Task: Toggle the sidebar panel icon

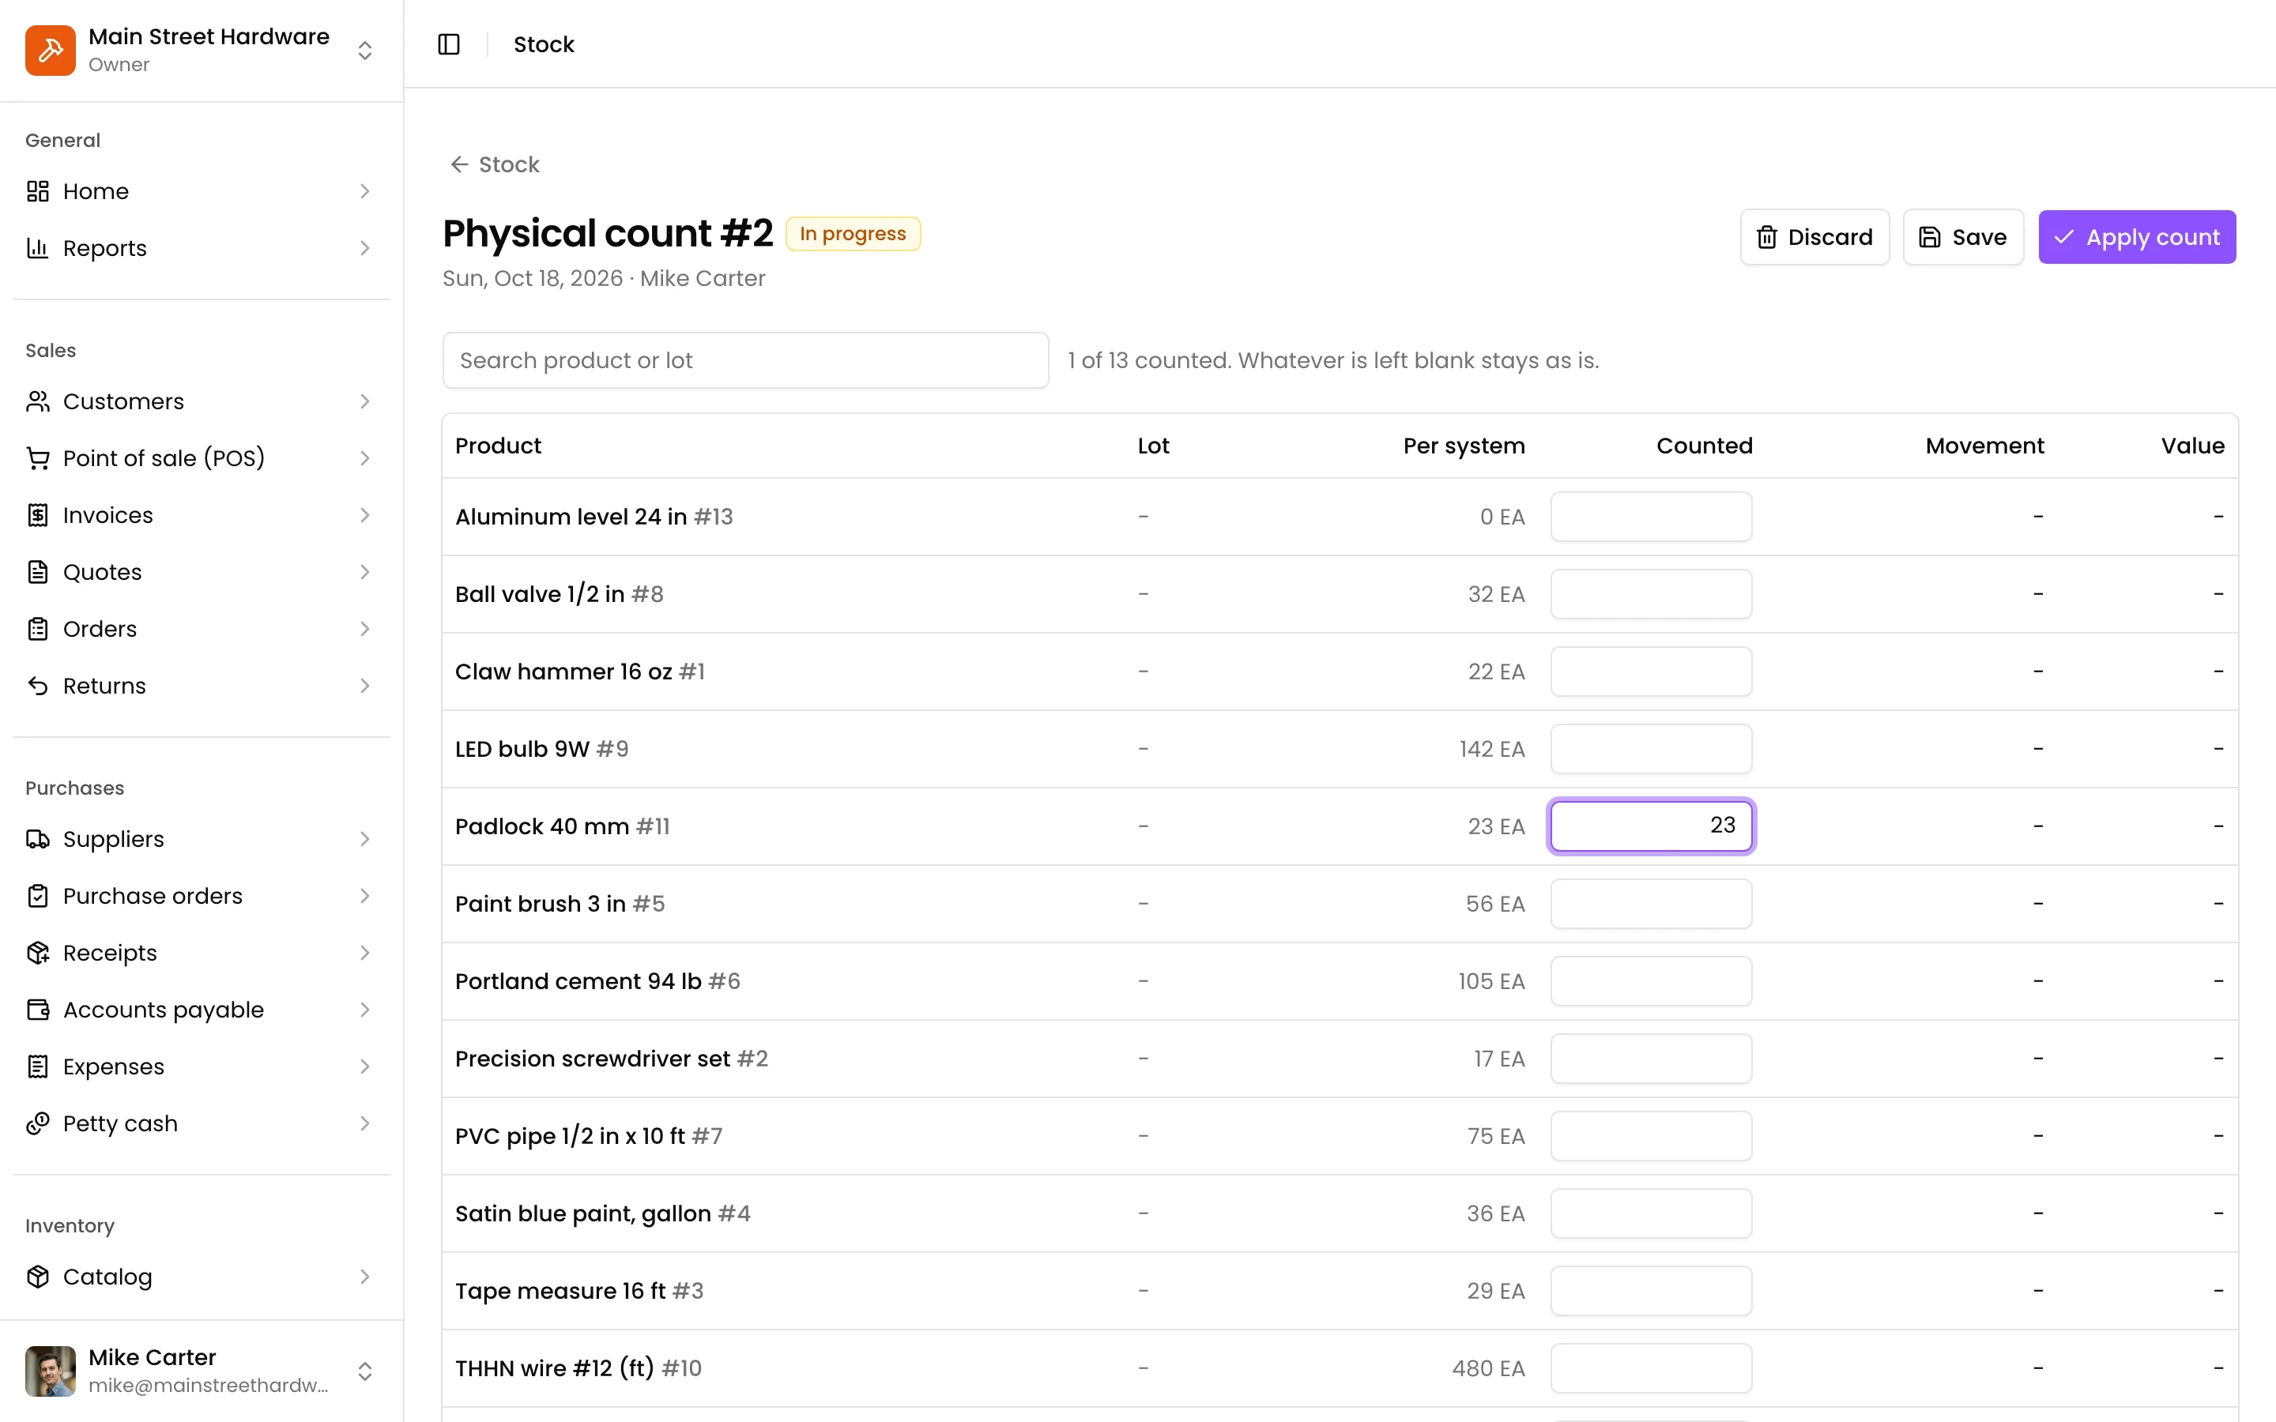Action: coord(449,44)
